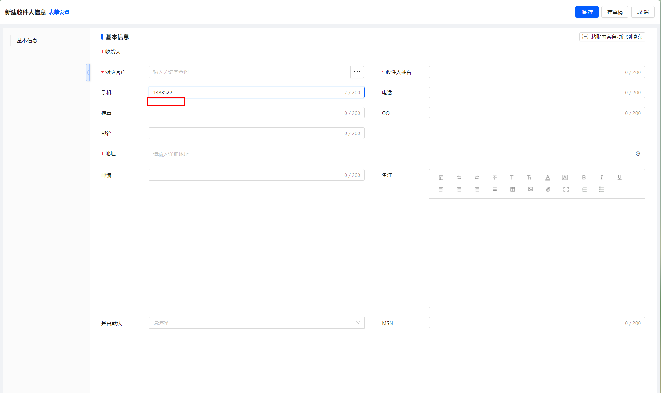Click the MSN input field
This screenshot has height=393, width=661.
coord(537,323)
